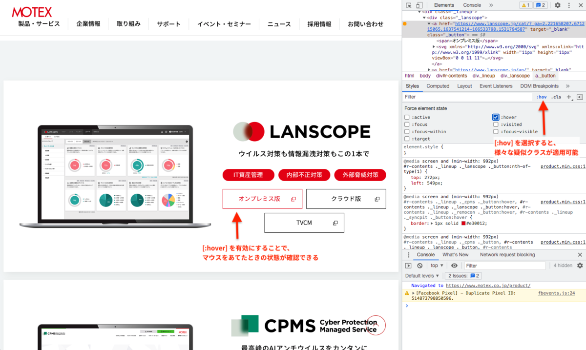Click the オンプレミス版 button
This screenshot has height=350, width=586.
[262, 199]
